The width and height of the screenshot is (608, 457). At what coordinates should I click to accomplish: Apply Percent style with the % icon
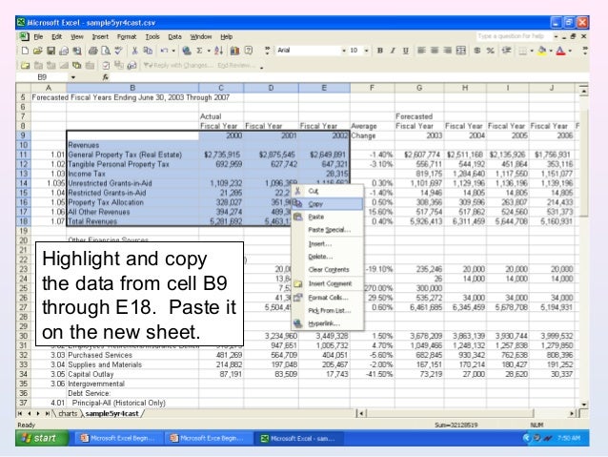pyautogui.click(x=491, y=51)
